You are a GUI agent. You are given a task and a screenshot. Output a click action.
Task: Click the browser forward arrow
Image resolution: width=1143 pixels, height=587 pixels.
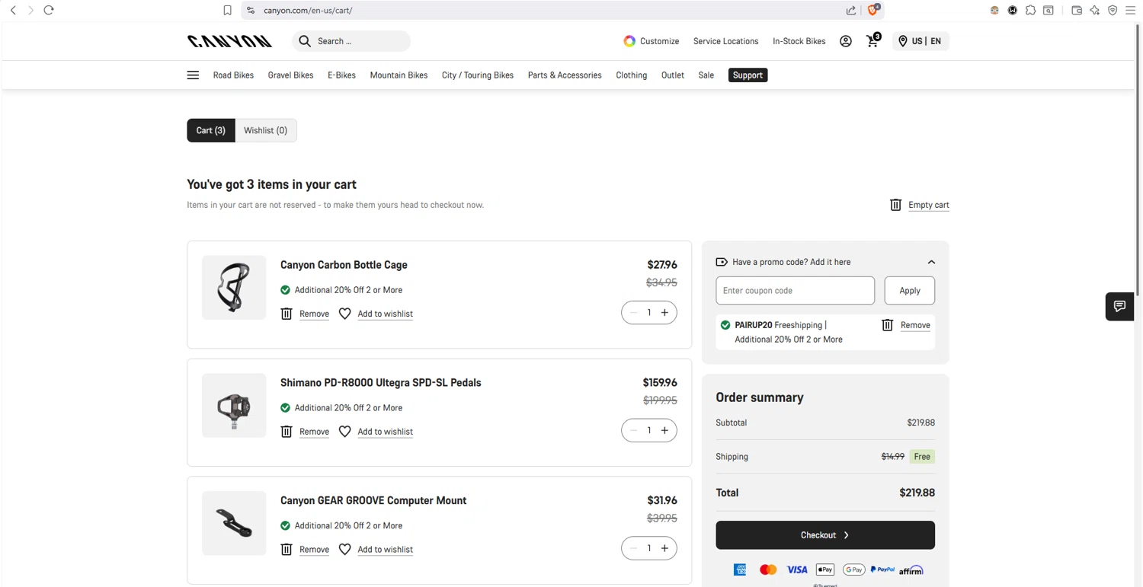pyautogui.click(x=30, y=10)
